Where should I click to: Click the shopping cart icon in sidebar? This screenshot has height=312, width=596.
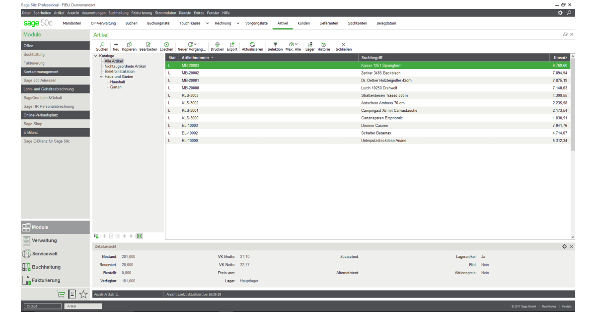61,294
